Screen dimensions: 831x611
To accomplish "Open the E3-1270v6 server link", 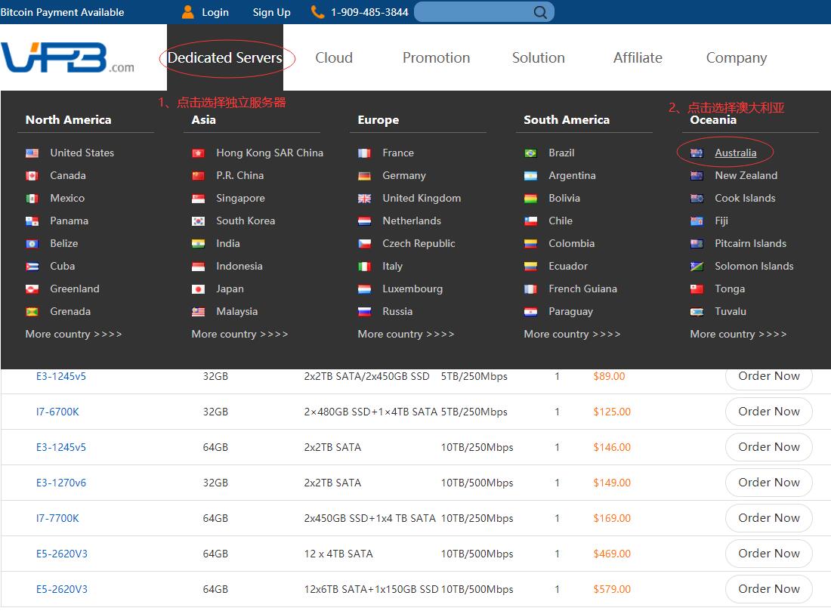I will (61, 483).
